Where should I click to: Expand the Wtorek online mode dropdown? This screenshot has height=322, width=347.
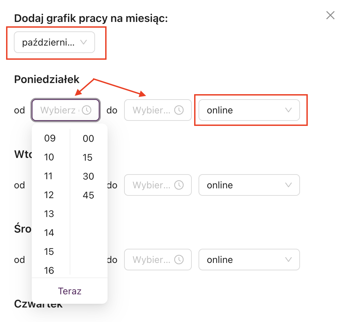point(249,185)
